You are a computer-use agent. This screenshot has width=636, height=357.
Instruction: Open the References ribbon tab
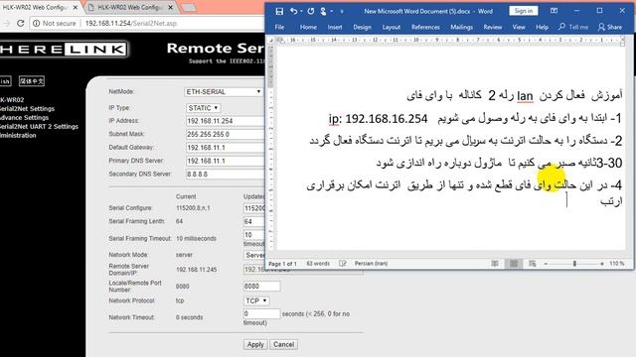[425, 27]
